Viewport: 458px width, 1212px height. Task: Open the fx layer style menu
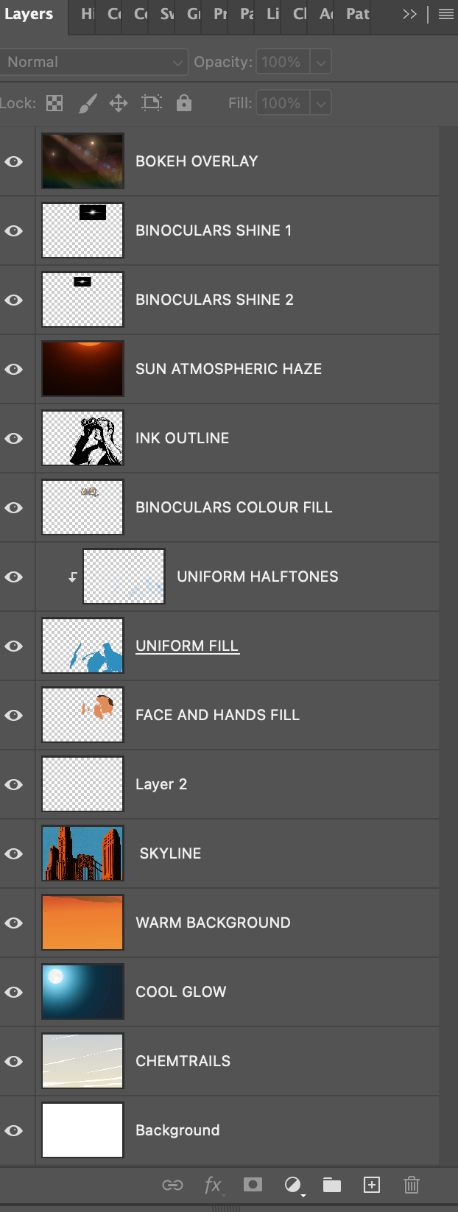click(x=213, y=1185)
